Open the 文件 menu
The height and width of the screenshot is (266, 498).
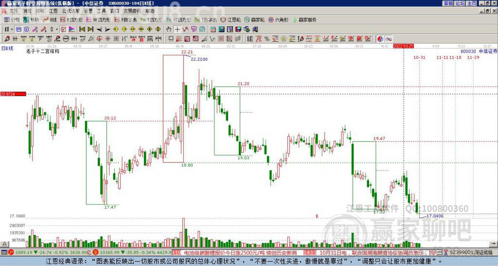click(14, 11)
